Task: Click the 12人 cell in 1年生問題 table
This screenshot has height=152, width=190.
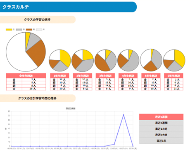Action: point(63,80)
